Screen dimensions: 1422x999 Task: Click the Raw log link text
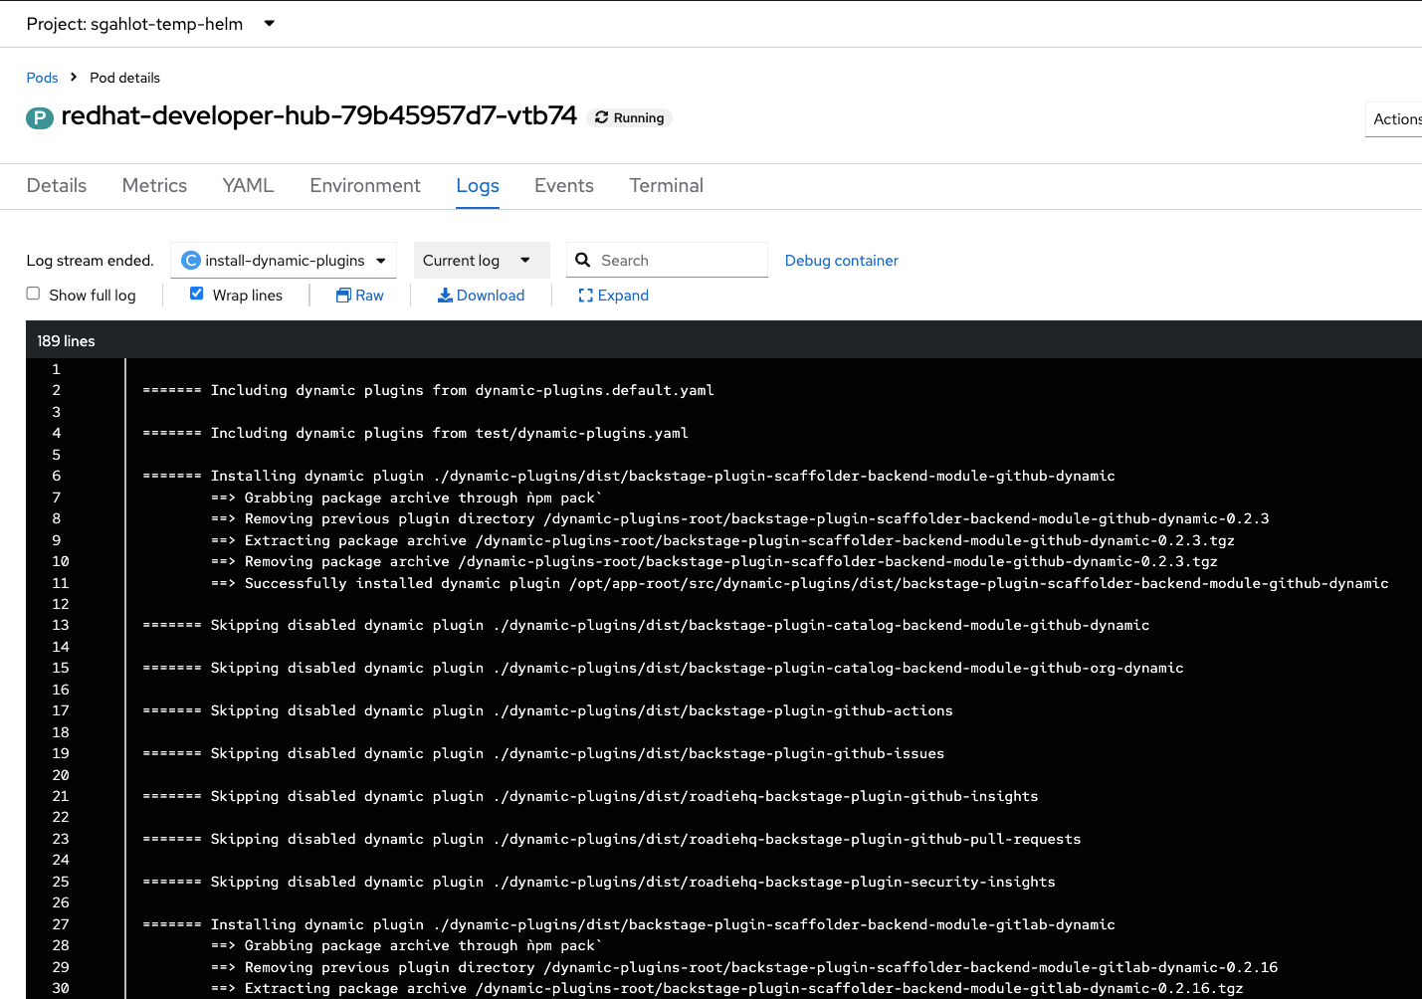369,296
